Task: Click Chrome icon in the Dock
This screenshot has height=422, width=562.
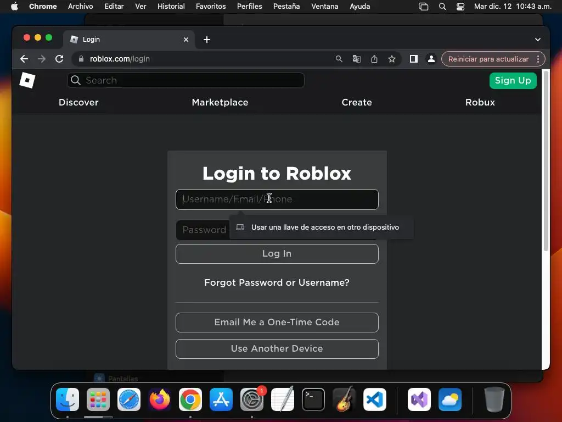Action: (x=190, y=399)
